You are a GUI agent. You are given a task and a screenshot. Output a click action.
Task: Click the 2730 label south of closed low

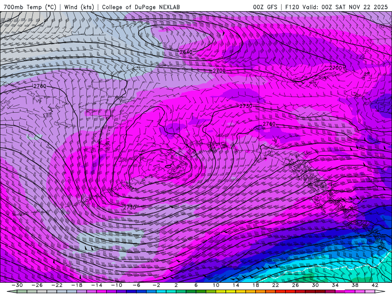pos(129,207)
